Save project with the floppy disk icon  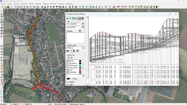point(8,7)
